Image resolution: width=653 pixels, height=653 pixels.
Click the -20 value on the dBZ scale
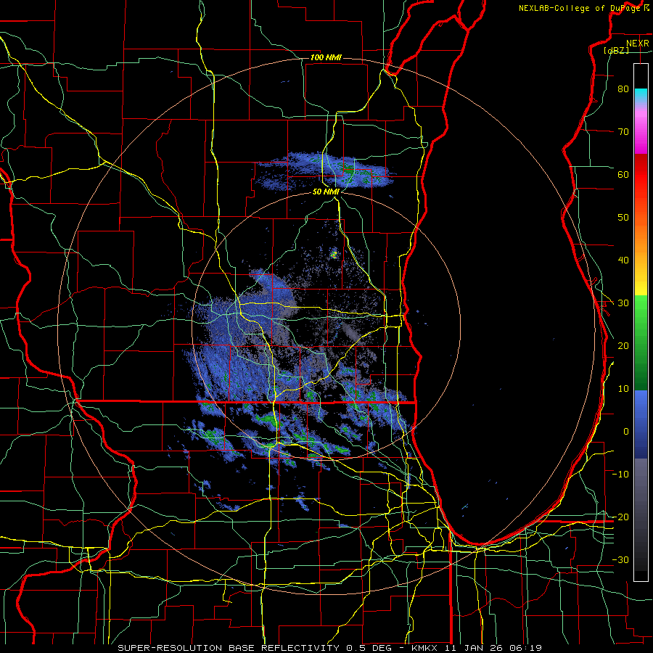[x=620, y=517]
